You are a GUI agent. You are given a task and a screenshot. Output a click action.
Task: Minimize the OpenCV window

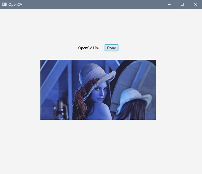tap(169, 4)
